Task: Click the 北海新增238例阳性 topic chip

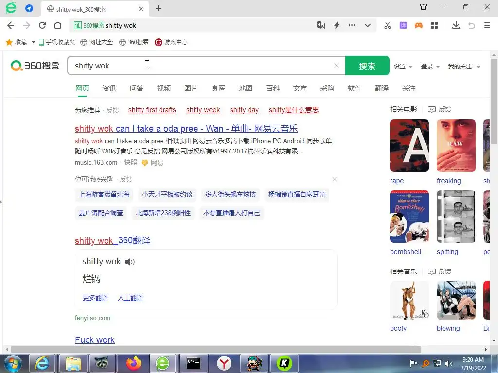Action: (163, 213)
